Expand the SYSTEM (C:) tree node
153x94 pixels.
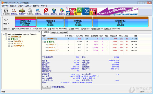[6, 37]
